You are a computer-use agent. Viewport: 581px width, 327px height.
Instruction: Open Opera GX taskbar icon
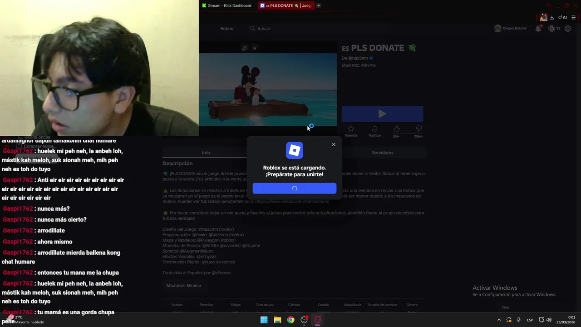(318, 320)
